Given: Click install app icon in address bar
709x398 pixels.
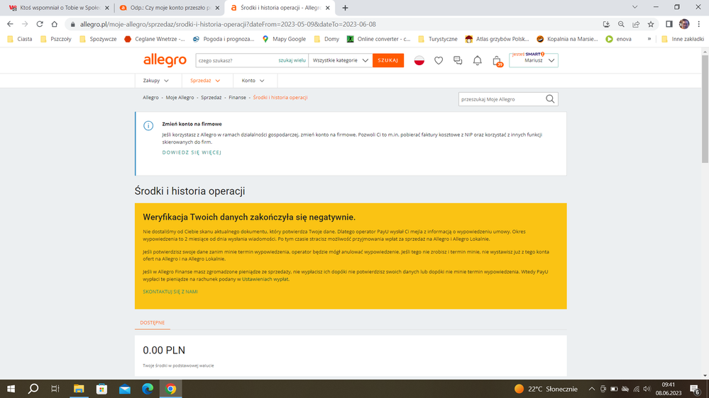Looking at the screenshot, I should click(606, 24).
